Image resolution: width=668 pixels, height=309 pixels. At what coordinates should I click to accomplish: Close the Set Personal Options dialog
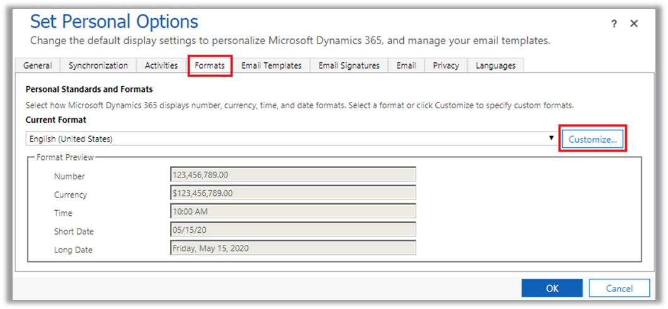(634, 24)
